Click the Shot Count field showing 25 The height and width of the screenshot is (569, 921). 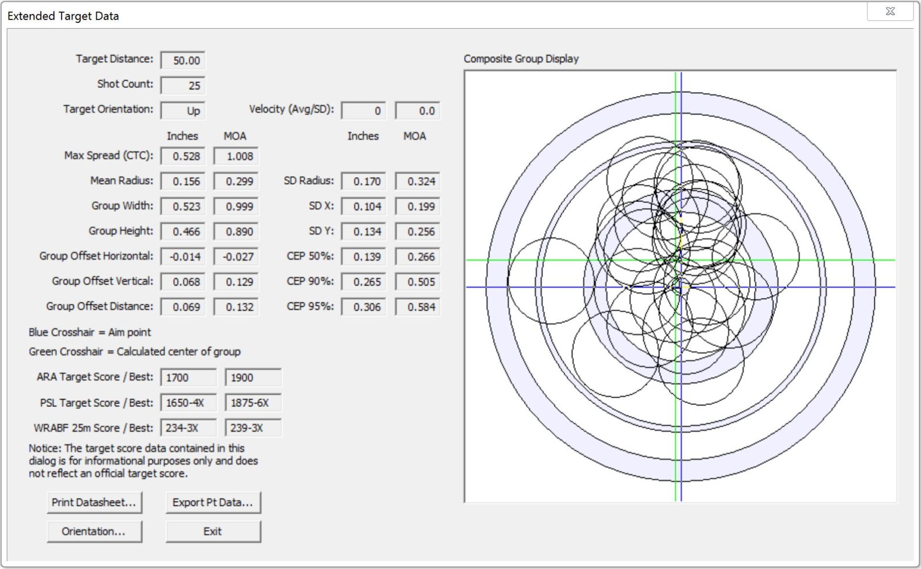(184, 85)
